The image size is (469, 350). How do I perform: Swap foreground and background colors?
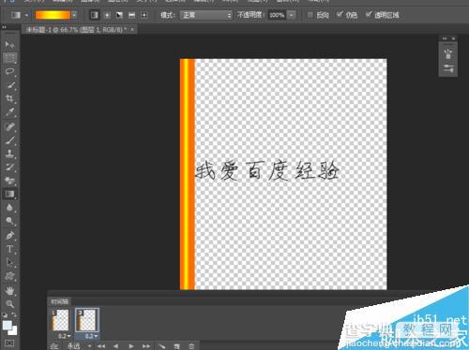pyautogui.click(x=14, y=314)
